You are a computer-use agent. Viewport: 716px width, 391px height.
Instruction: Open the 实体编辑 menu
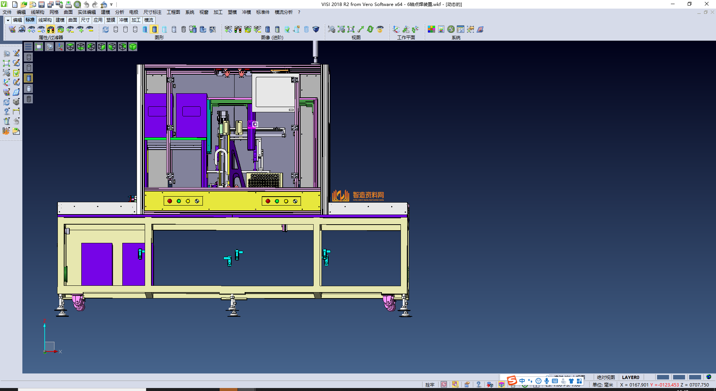pyautogui.click(x=87, y=12)
